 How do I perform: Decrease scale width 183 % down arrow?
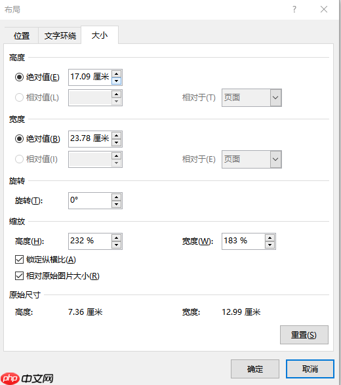coord(270,245)
